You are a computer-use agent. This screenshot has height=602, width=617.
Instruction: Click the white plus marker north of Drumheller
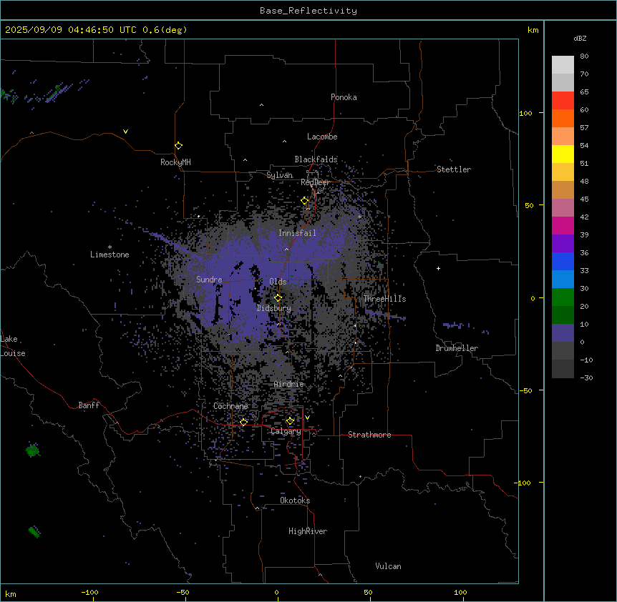438,268
